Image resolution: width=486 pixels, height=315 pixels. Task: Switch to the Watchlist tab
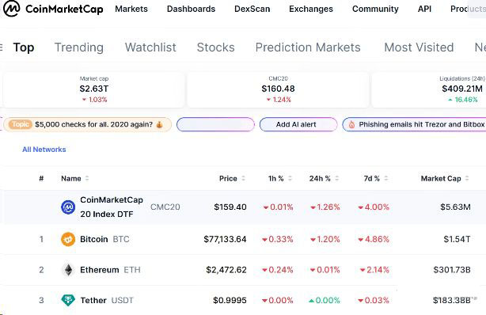pyautogui.click(x=150, y=47)
